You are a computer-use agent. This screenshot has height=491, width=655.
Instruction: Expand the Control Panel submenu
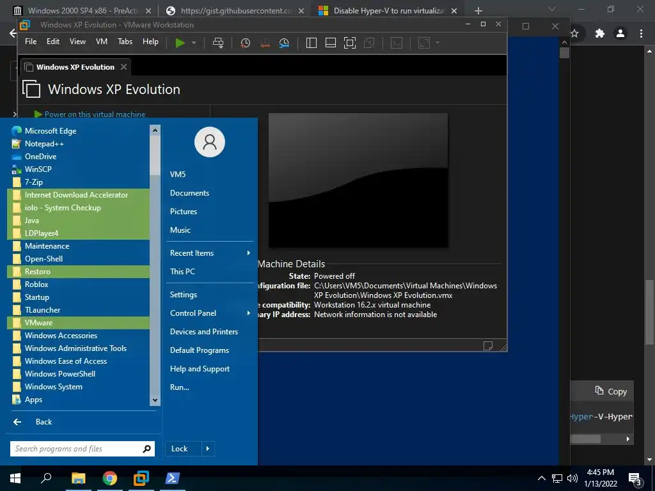click(210, 313)
